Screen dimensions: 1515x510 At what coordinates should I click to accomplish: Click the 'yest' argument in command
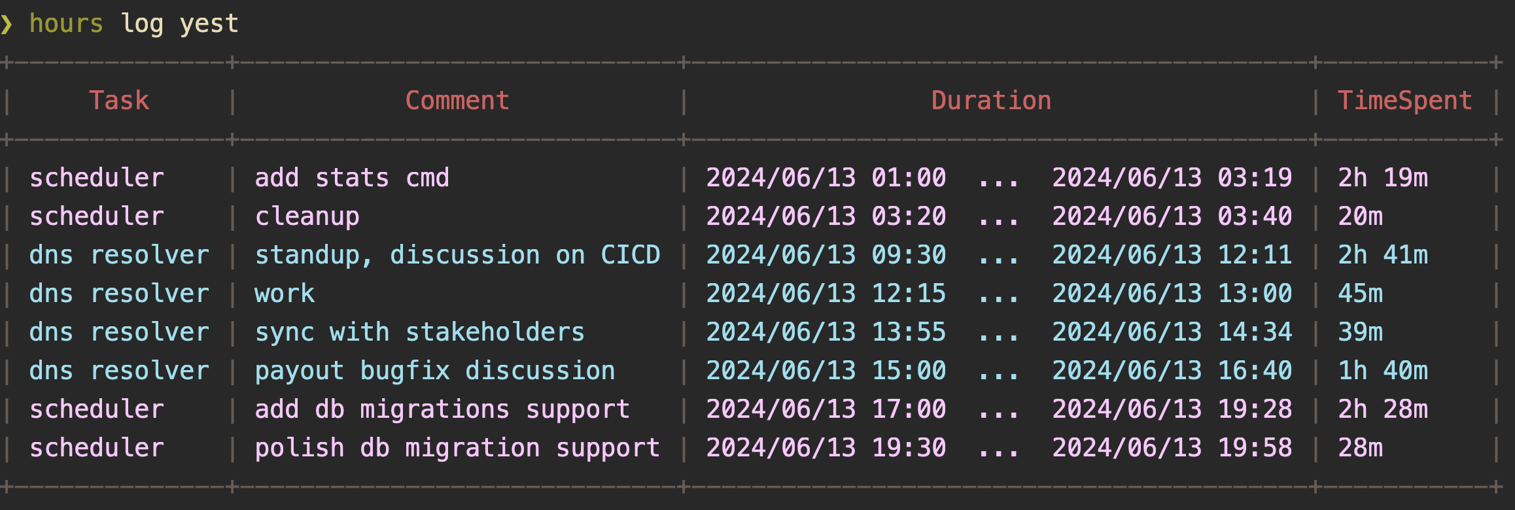coord(209,24)
